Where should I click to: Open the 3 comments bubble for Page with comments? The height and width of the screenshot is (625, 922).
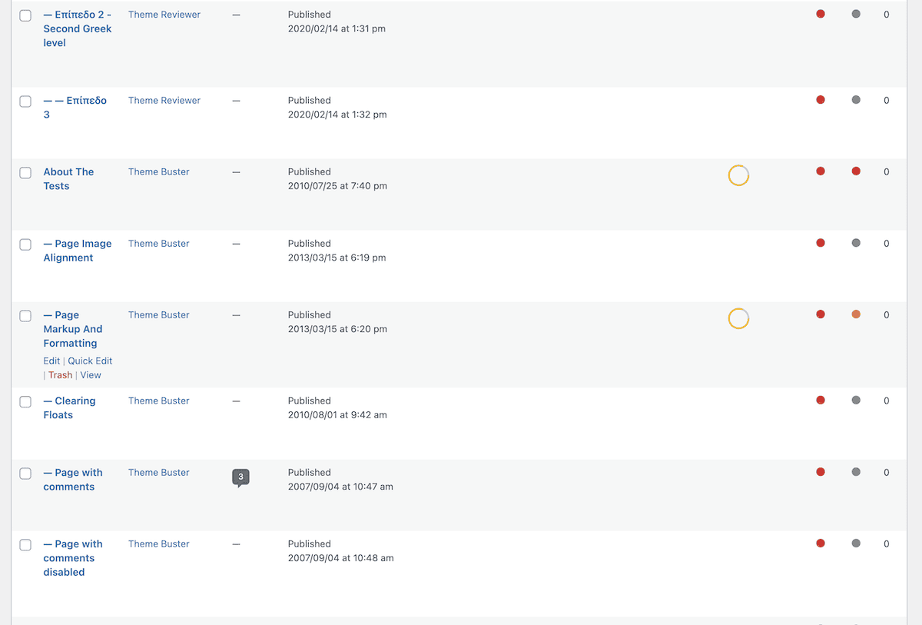[x=240, y=478]
